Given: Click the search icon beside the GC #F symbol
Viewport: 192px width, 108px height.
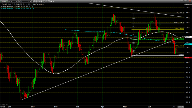Looking at the screenshot, I should point(19,1).
